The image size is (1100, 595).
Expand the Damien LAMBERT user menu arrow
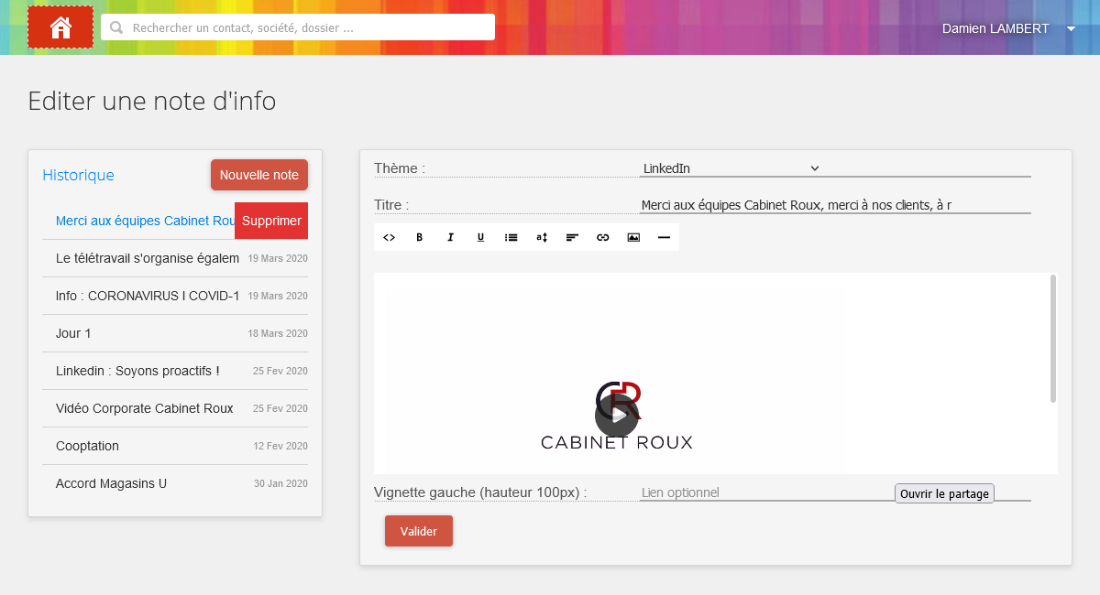click(x=1071, y=28)
